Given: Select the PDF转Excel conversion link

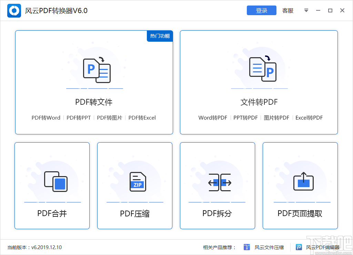Looking at the screenshot, I should click(x=142, y=118).
